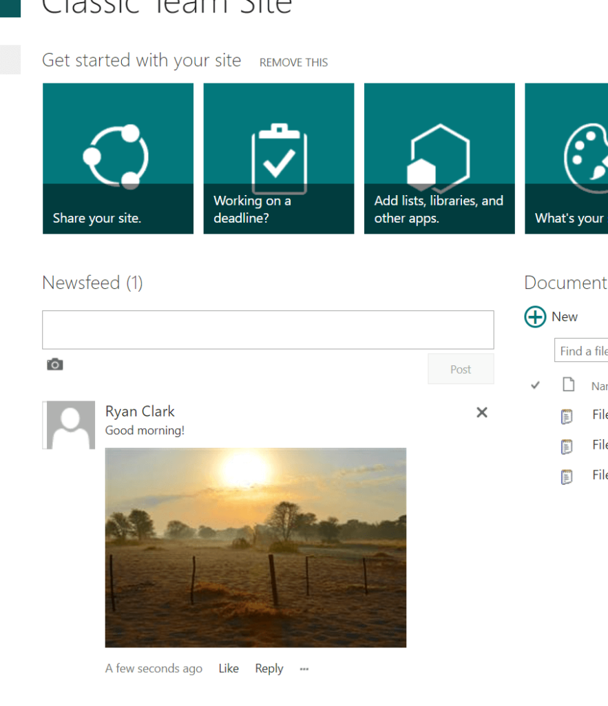Viewport: 608px width, 706px height.
Task: Open the Add lists, libraries, and other apps tile
Action: pyautogui.click(x=439, y=159)
